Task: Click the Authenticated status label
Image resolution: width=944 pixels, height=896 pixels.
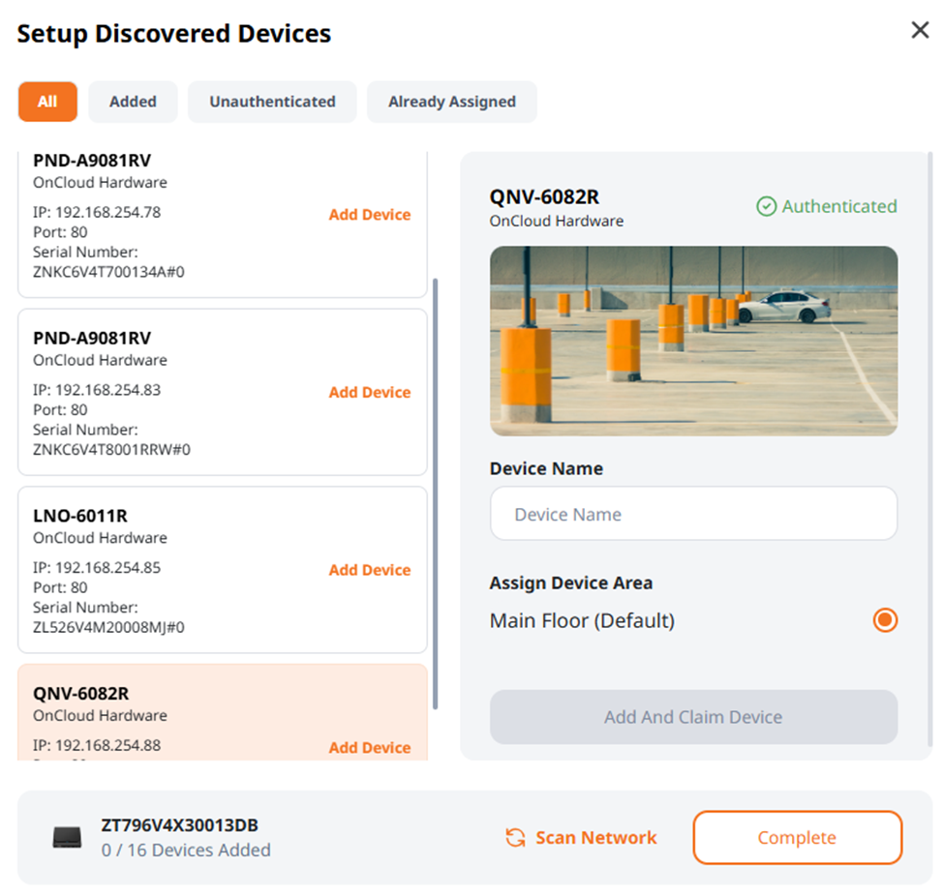Action: click(839, 206)
